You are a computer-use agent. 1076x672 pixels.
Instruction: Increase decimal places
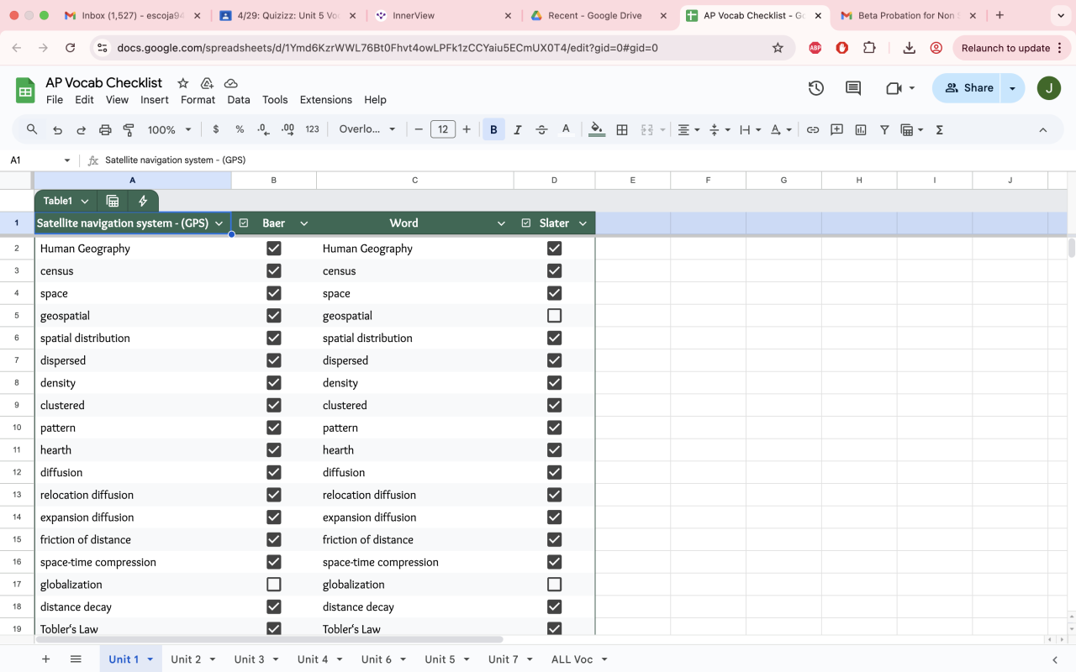tap(287, 129)
